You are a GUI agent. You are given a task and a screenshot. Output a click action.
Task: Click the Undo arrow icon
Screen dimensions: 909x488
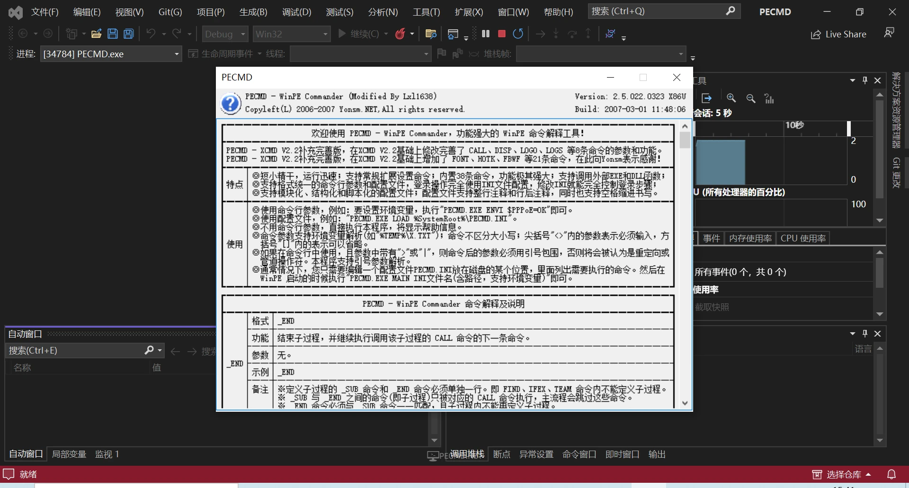[151, 34]
